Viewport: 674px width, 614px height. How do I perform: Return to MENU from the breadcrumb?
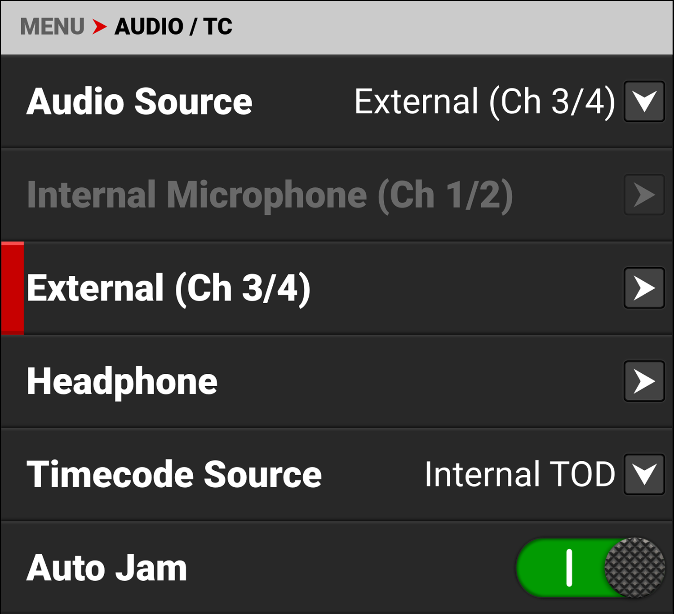click(52, 26)
